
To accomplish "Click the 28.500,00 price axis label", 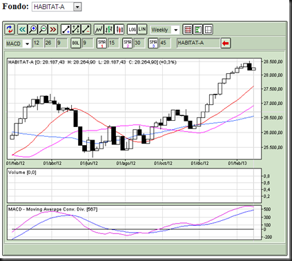I will click(273, 62).
